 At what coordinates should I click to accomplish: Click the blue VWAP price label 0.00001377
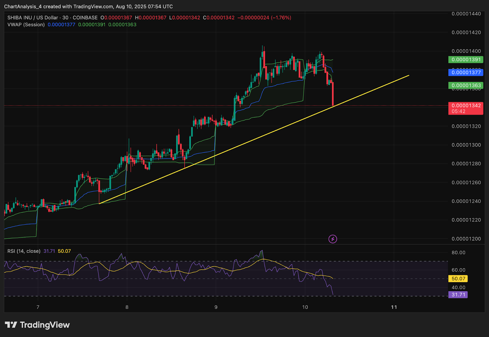point(466,72)
